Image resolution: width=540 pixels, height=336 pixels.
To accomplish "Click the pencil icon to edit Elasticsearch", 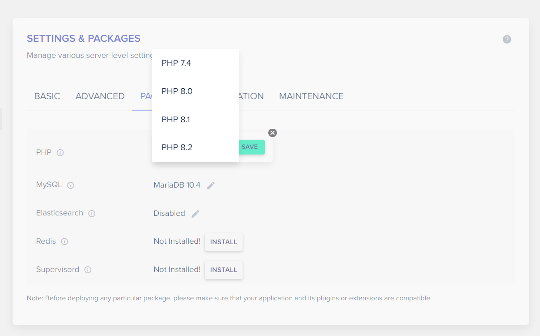I will click(x=195, y=213).
